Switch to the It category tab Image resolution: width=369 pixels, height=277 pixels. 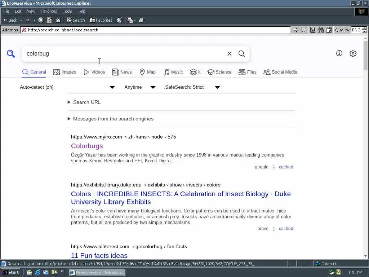195,72
